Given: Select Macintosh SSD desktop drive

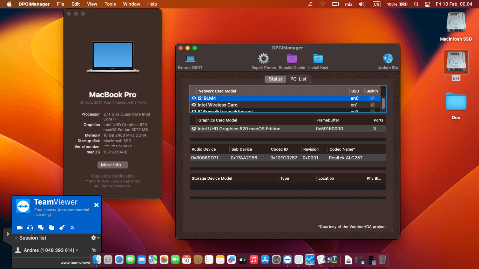Looking at the screenshot, I should tap(456, 27).
